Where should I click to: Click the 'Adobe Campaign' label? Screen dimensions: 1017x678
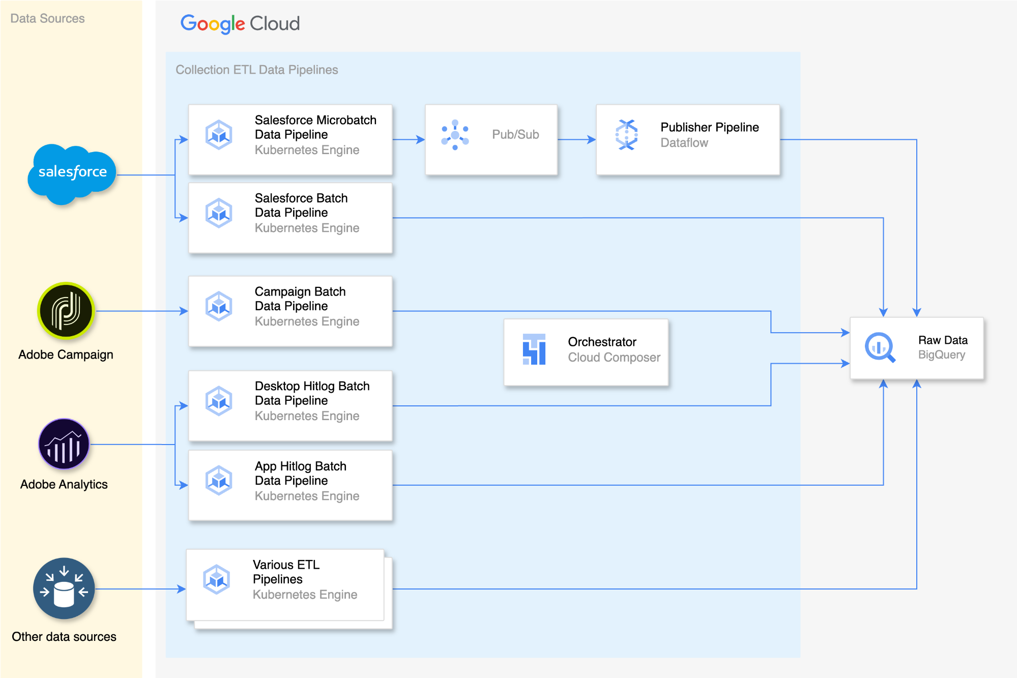[x=66, y=355]
